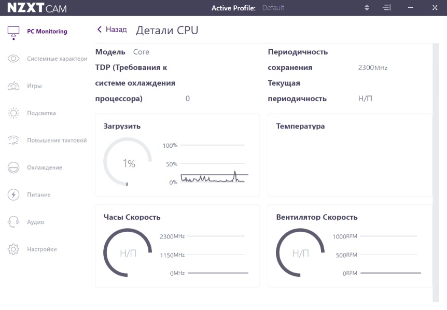
Task: Click the Часы Скорость card heading
Action: click(132, 217)
